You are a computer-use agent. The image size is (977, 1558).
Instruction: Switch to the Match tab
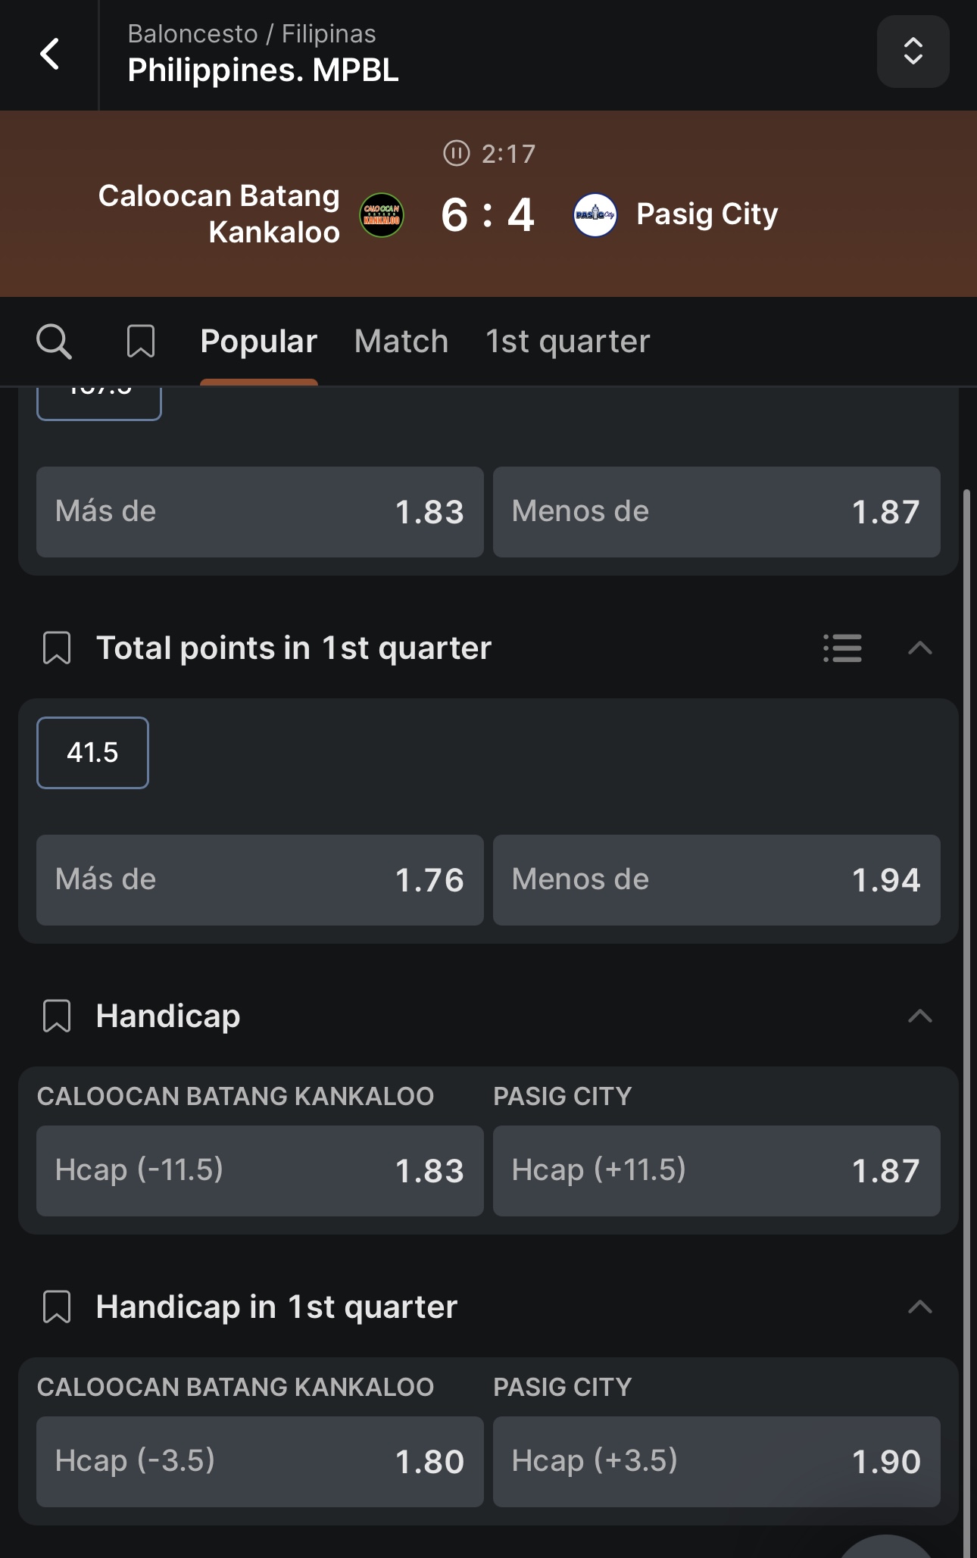click(x=401, y=342)
